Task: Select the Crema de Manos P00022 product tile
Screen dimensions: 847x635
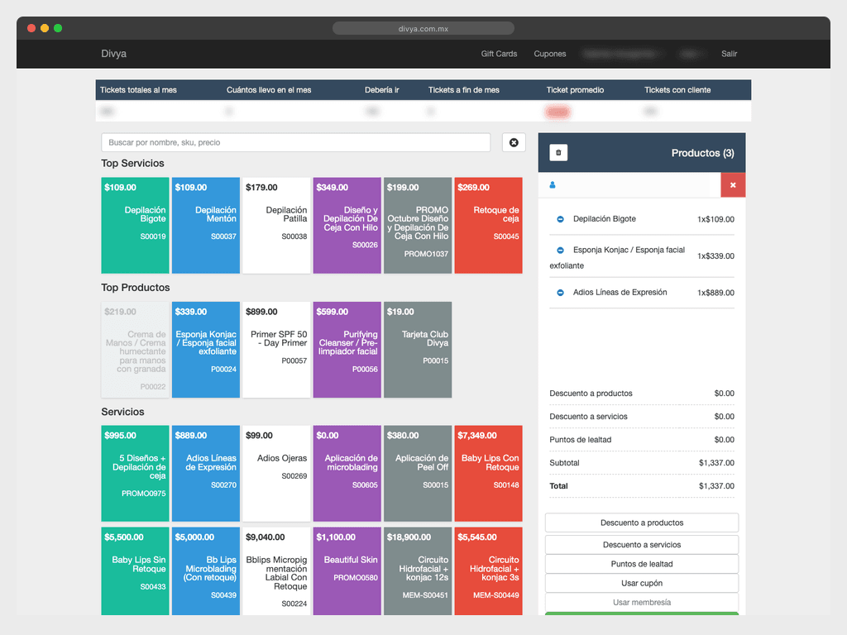Action: [x=135, y=350]
